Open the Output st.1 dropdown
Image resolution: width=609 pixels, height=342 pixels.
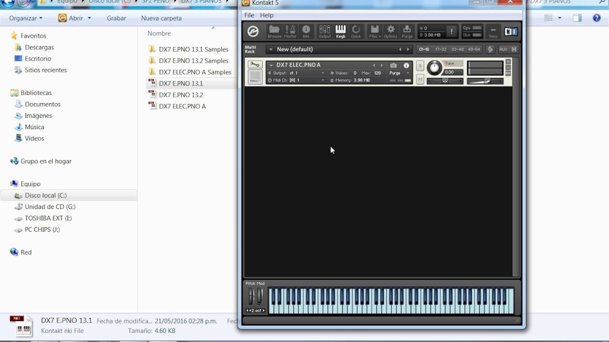coord(297,73)
